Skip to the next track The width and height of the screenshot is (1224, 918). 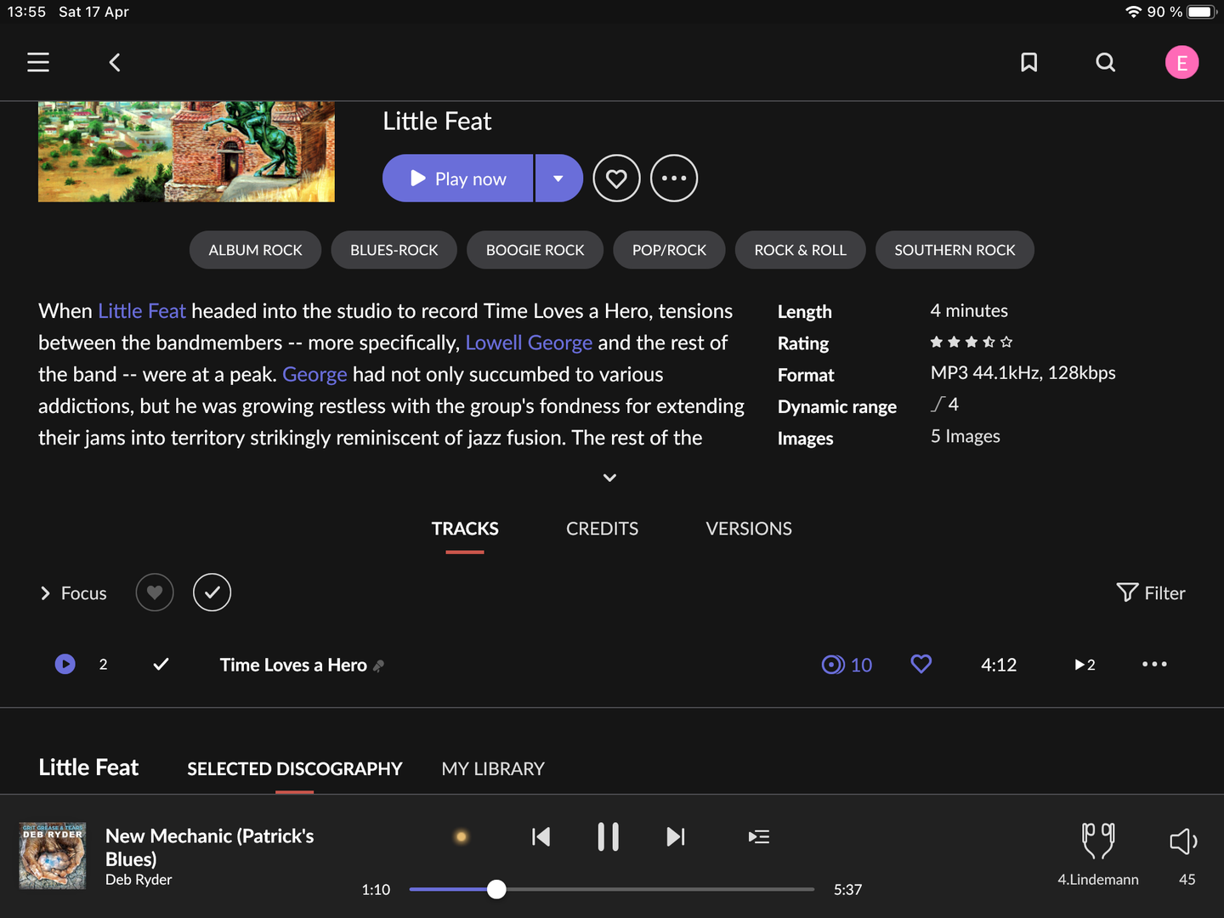675,837
